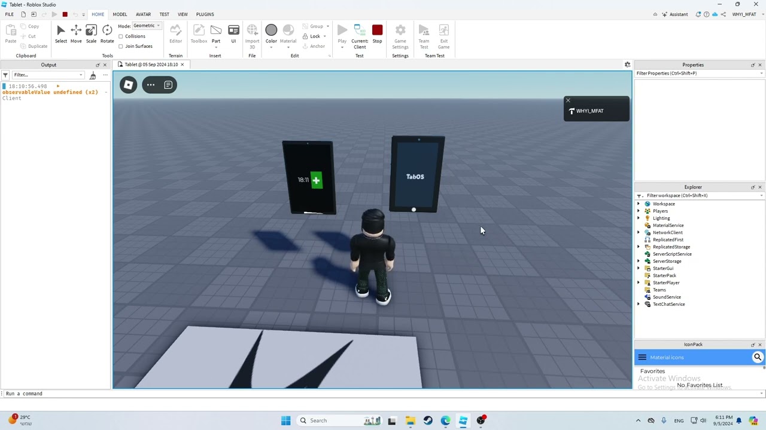This screenshot has height=430, width=766.
Task: Expand the Lighting node
Action: pos(638,219)
